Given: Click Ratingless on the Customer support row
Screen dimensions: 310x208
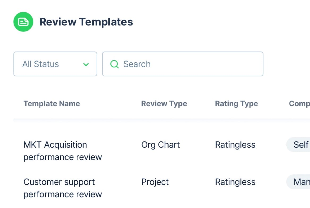Looking at the screenshot, I should pos(235,182).
